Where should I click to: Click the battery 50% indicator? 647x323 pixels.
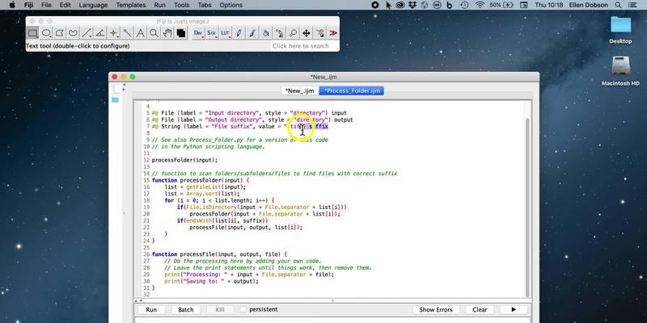pos(501,5)
